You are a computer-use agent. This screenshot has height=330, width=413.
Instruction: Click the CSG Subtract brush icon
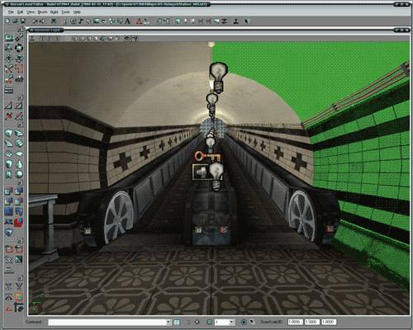coord(19,191)
